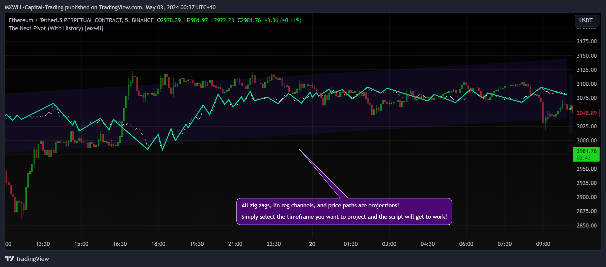Click the 2850.00 price axis label

587,225
